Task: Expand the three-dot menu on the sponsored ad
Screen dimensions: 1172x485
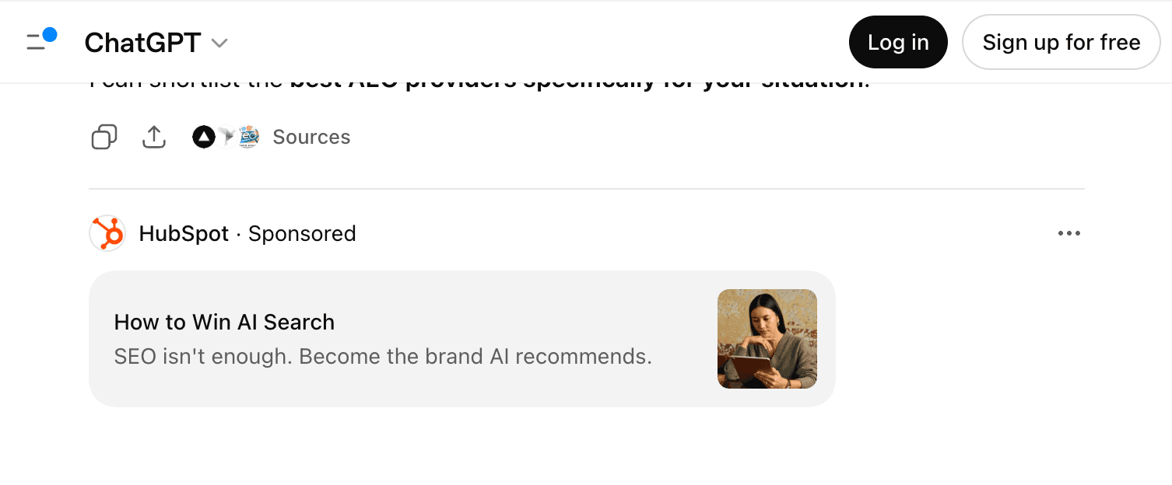Action: (1069, 233)
